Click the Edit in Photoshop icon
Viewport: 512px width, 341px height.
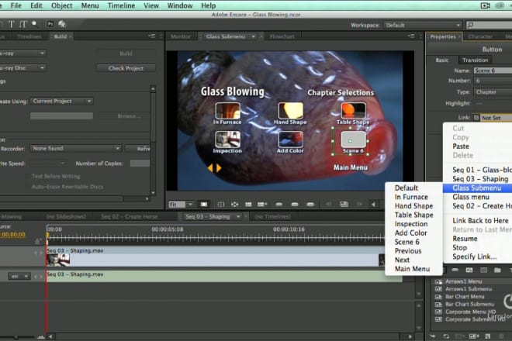pos(50,24)
